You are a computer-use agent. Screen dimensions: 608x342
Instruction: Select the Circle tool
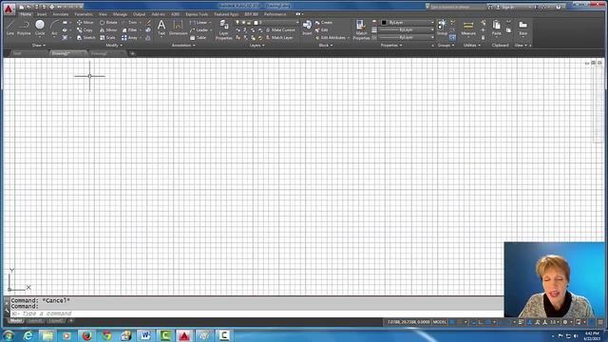40,28
